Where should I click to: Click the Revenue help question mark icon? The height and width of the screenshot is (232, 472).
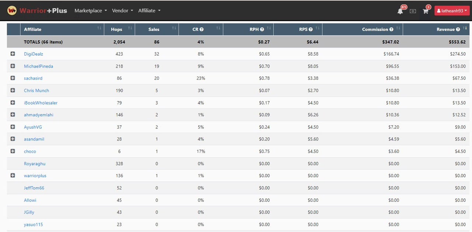coord(458,30)
